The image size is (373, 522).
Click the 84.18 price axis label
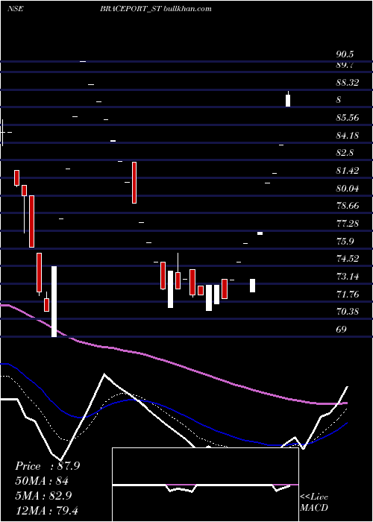pyautogui.click(x=348, y=136)
